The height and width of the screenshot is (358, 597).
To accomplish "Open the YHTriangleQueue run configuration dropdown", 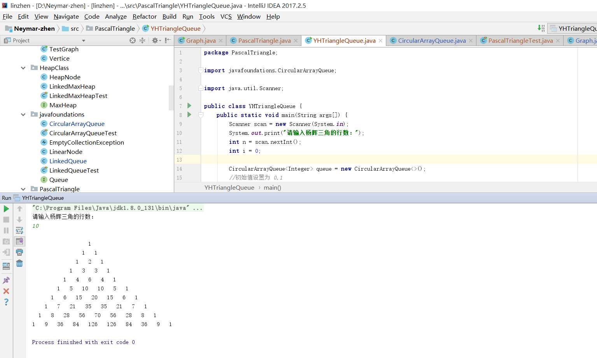I will pos(573,28).
